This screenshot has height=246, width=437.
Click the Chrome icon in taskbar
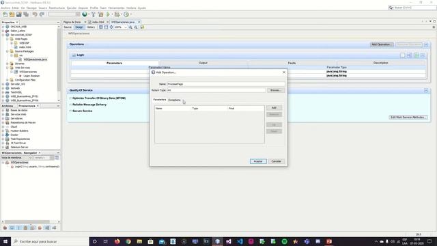coord(128,241)
